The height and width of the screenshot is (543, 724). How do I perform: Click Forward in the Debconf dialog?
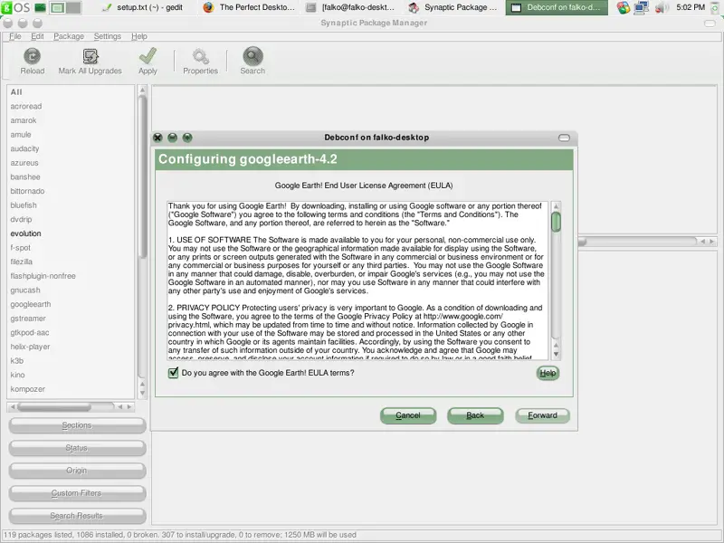click(542, 415)
